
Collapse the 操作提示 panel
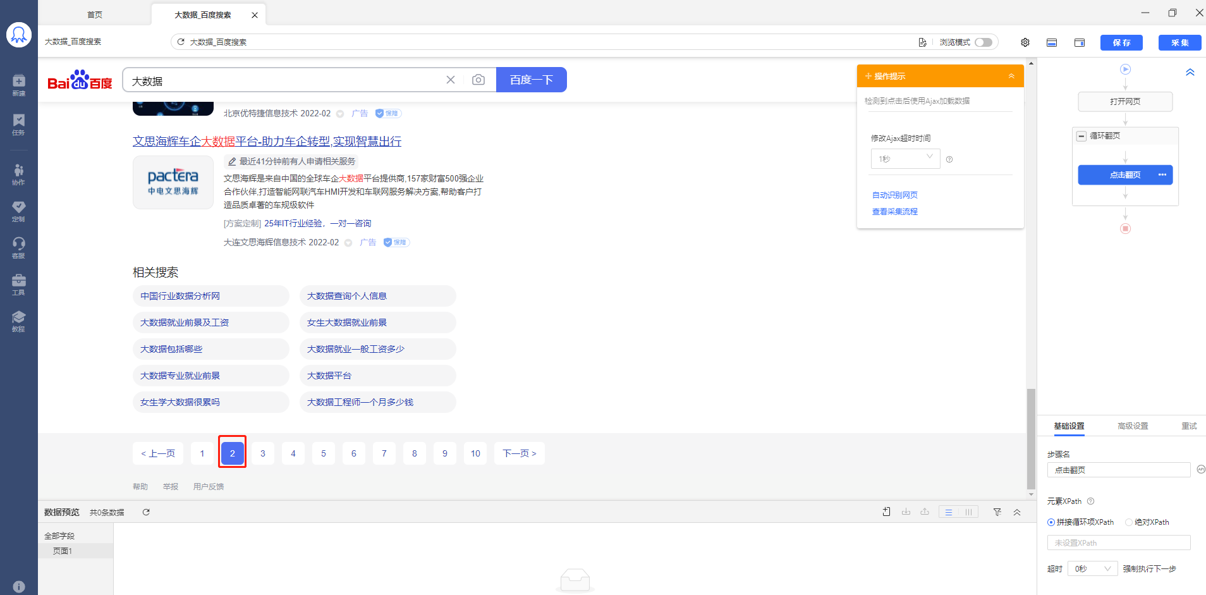pos(1011,76)
